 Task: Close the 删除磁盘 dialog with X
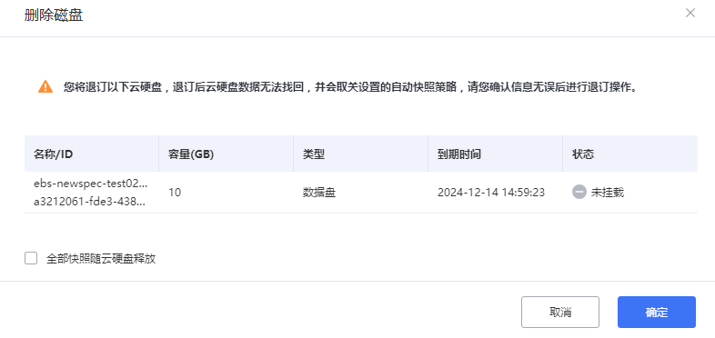click(x=690, y=13)
